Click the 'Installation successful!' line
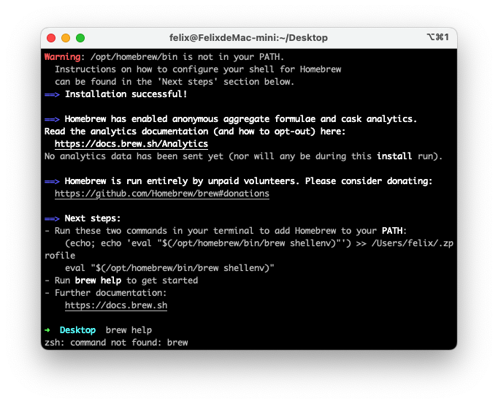Screen dimensions: 498x404 (x=126, y=94)
